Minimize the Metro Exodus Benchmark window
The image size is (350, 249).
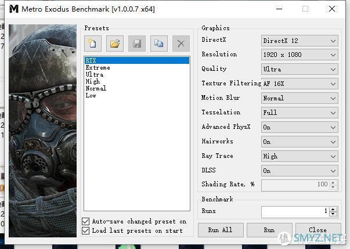279,9
